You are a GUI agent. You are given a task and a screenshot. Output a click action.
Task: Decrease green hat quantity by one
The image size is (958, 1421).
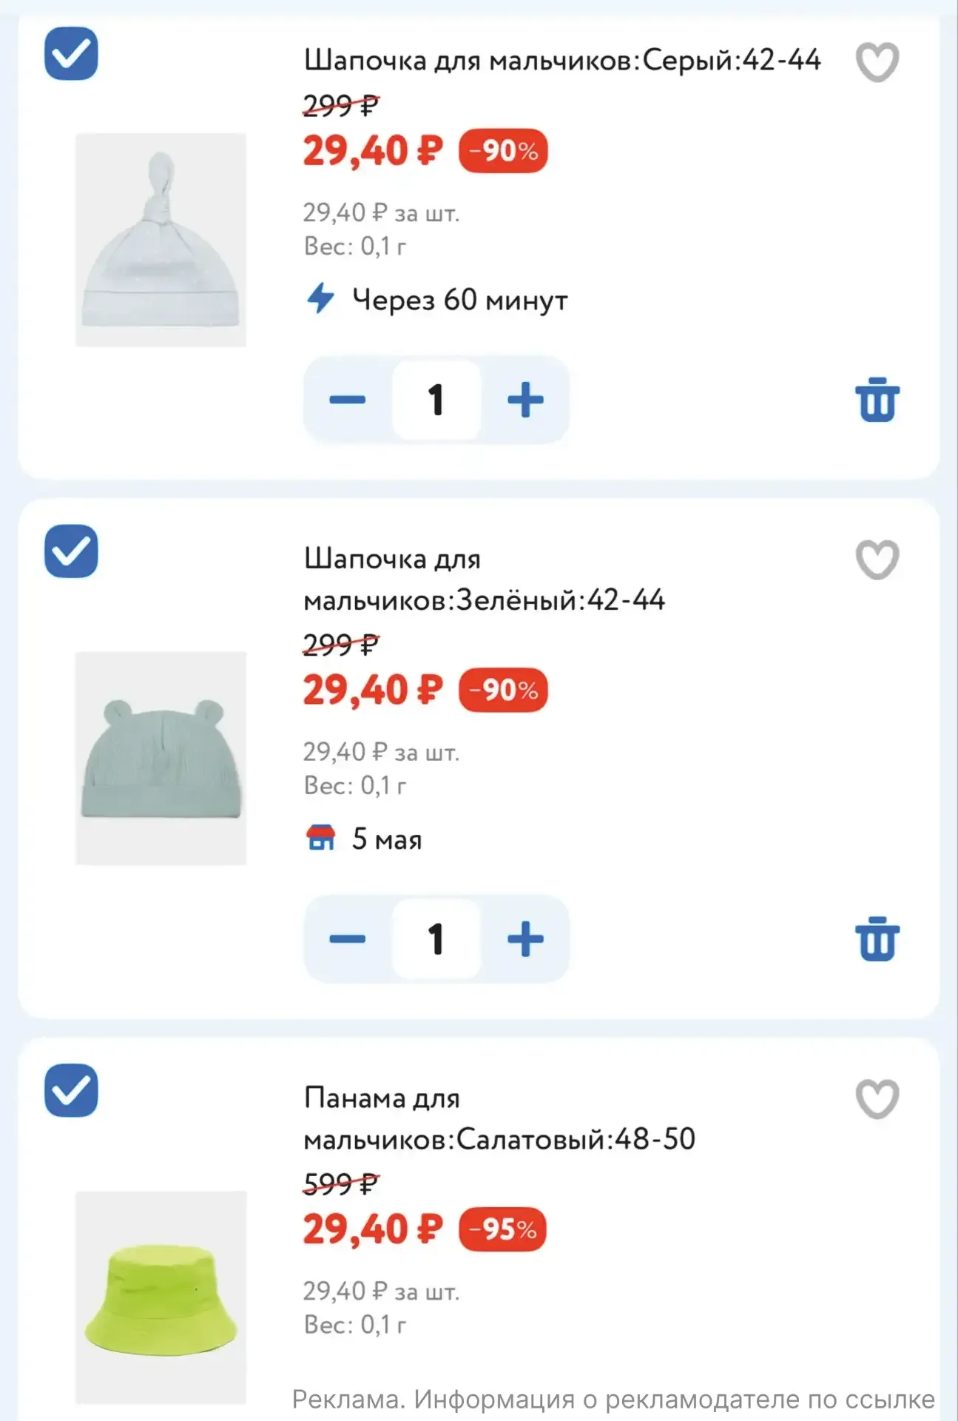[x=347, y=939]
